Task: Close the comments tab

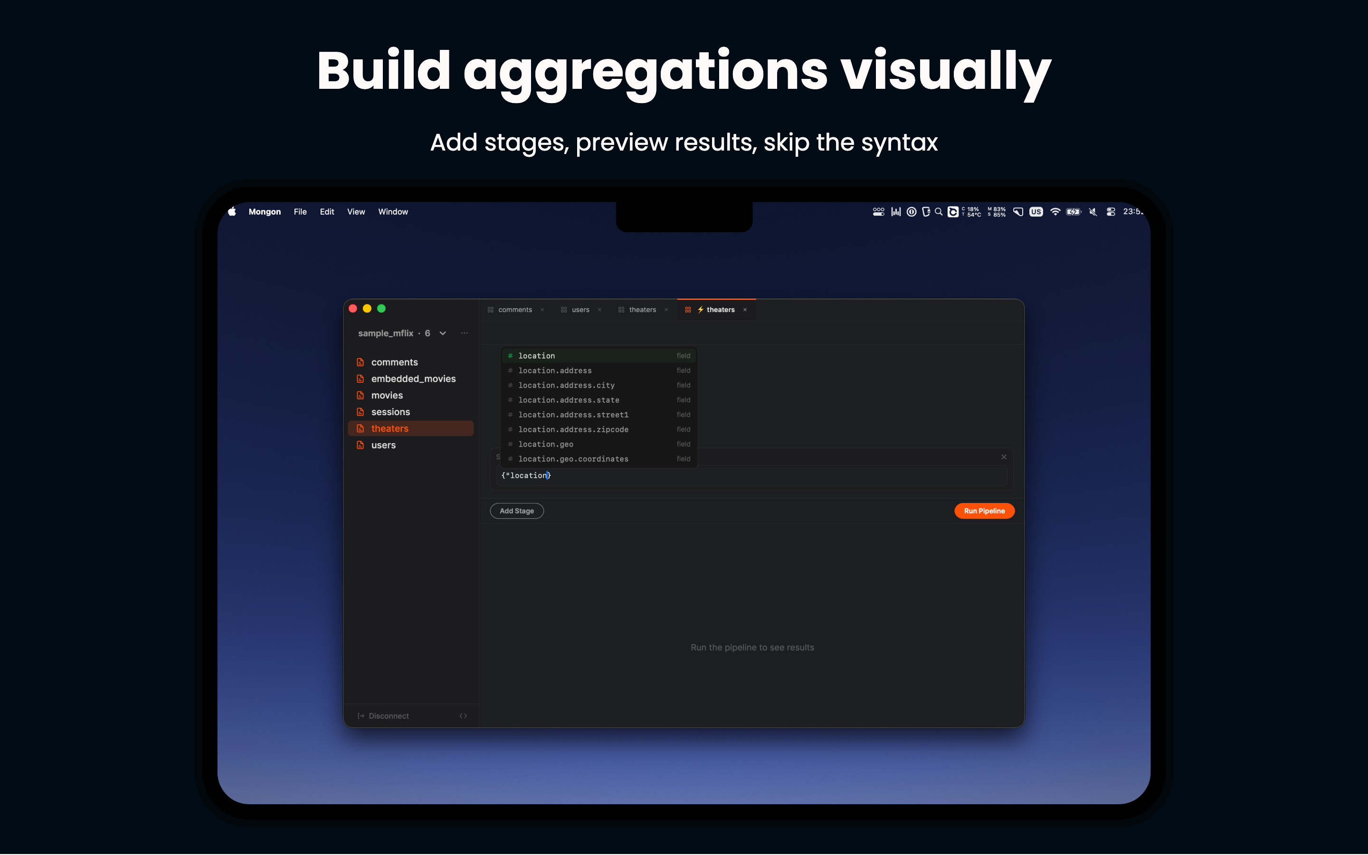Action: 542,310
